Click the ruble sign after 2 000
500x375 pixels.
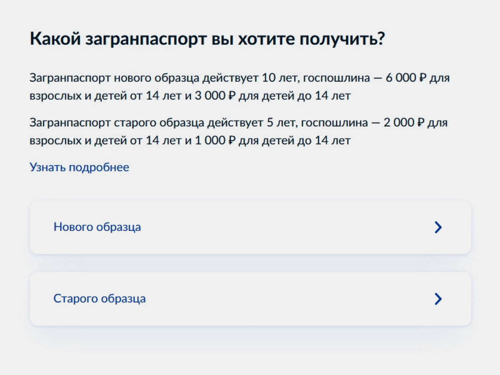(421, 123)
